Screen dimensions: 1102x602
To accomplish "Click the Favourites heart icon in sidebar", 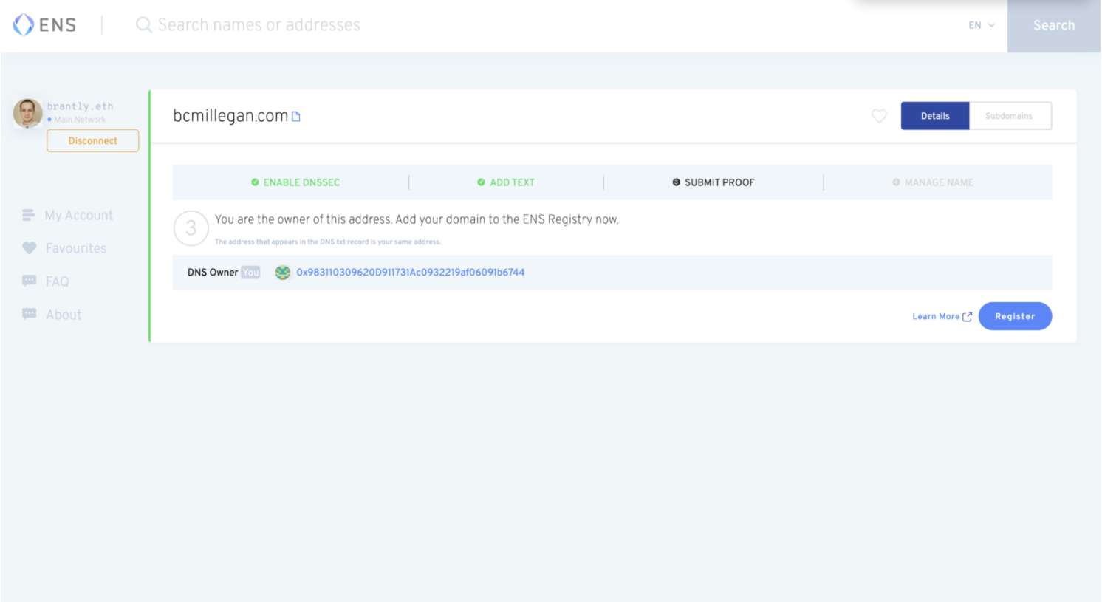I will point(29,248).
